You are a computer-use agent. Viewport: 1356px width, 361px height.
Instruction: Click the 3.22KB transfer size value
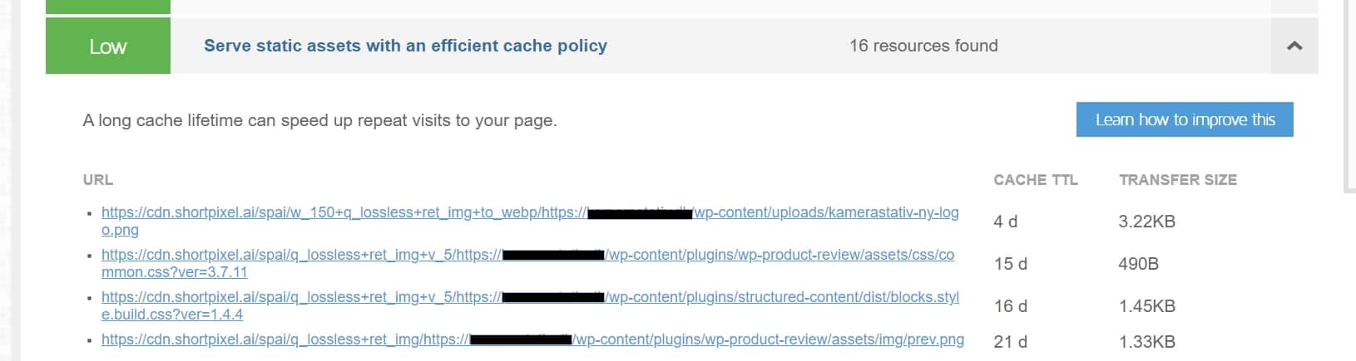click(x=1146, y=222)
